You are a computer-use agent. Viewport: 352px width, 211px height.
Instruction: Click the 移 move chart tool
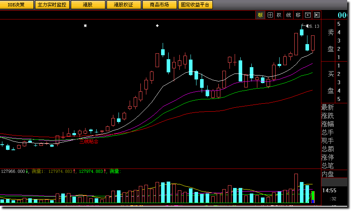(298, 15)
